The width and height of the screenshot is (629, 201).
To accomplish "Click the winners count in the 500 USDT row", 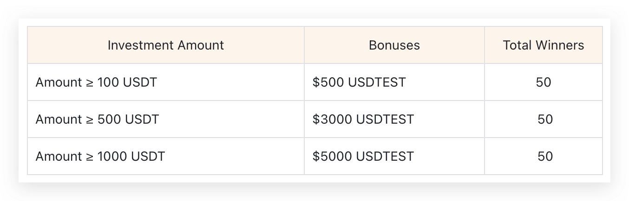I will click(x=545, y=119).
